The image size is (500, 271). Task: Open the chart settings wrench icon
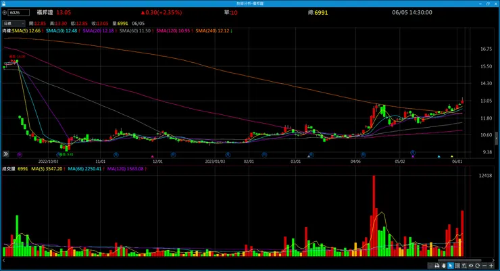click(464, 266)
